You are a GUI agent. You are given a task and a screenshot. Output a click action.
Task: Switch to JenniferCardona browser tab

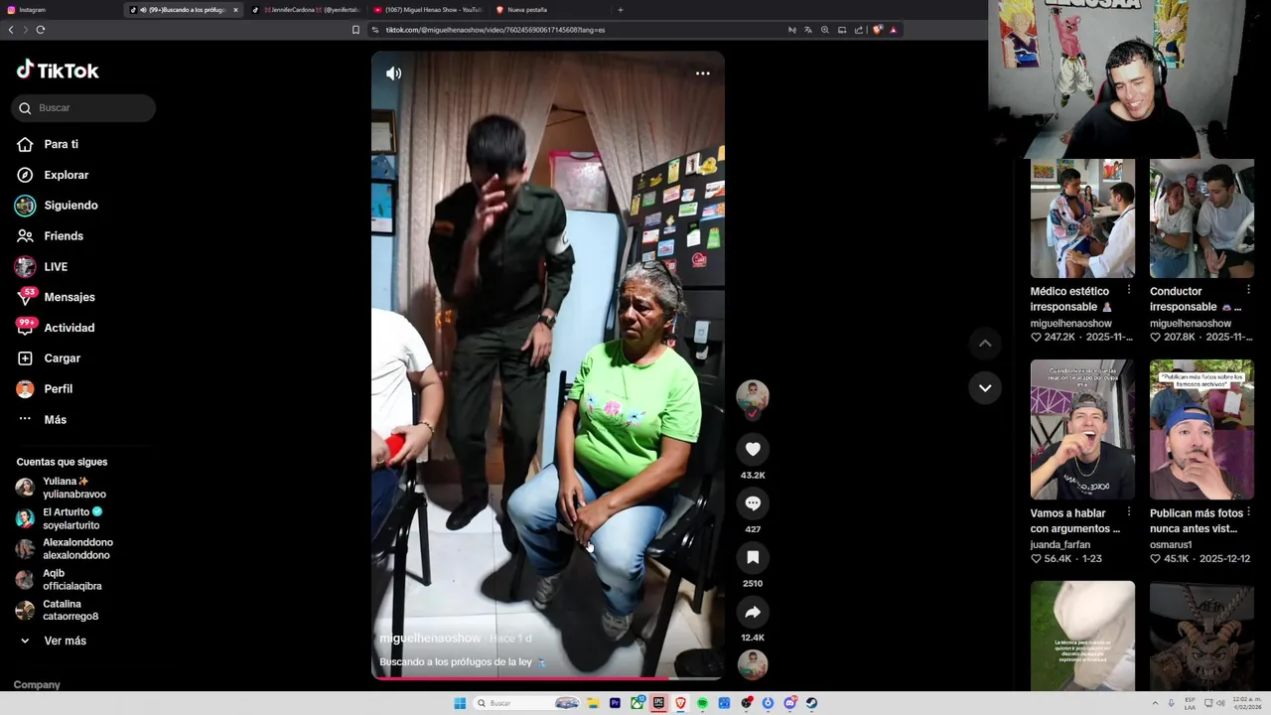306,10
